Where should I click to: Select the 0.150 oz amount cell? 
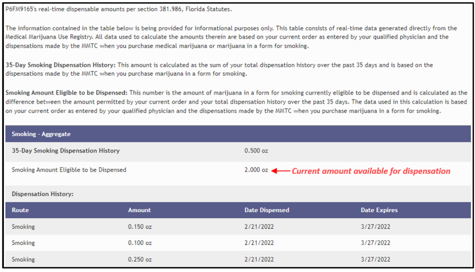(140, 227)
